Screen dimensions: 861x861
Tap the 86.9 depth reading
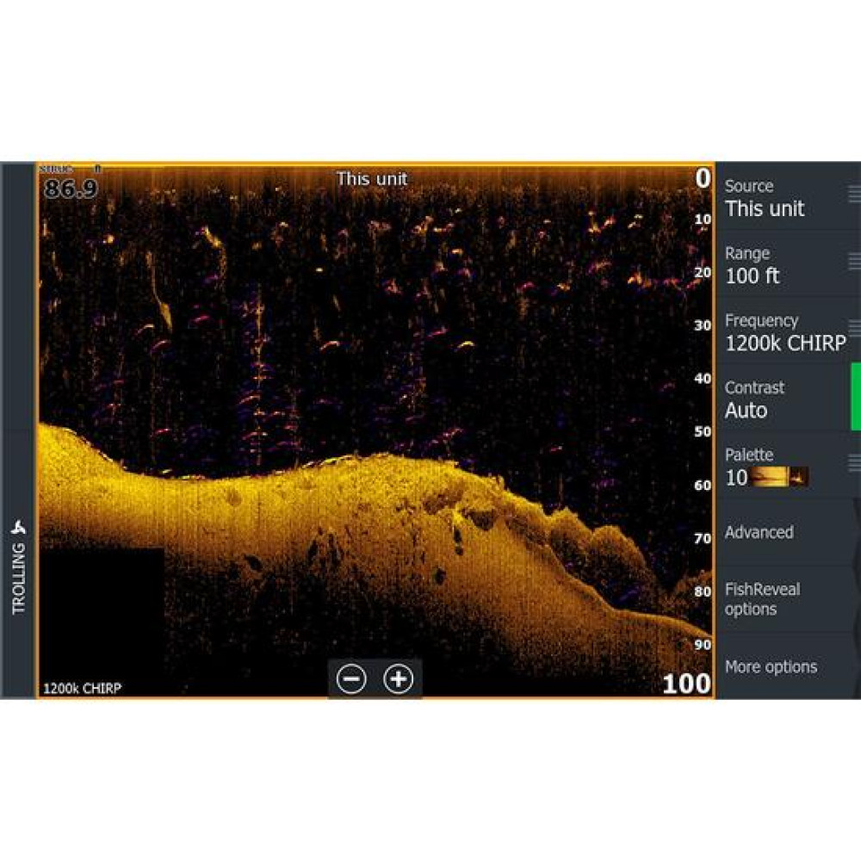(71, 189)
